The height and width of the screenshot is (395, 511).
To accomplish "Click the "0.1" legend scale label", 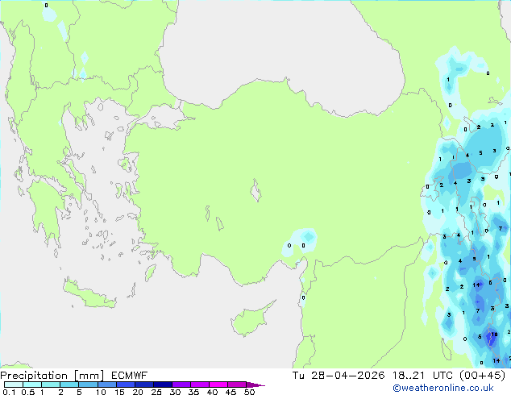I will [x=9, y=392].
